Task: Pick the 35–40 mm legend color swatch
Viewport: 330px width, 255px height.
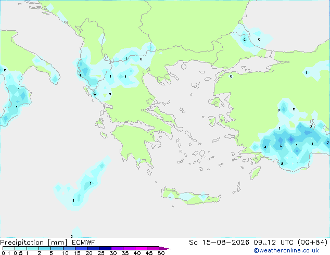Action: pyautogui.click(x=129, y=248)
